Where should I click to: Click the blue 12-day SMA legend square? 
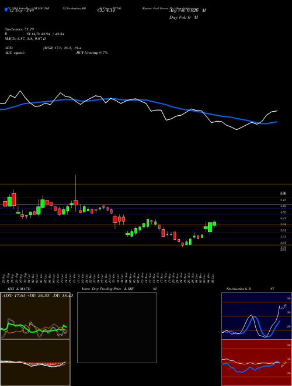tap(6, 9)
